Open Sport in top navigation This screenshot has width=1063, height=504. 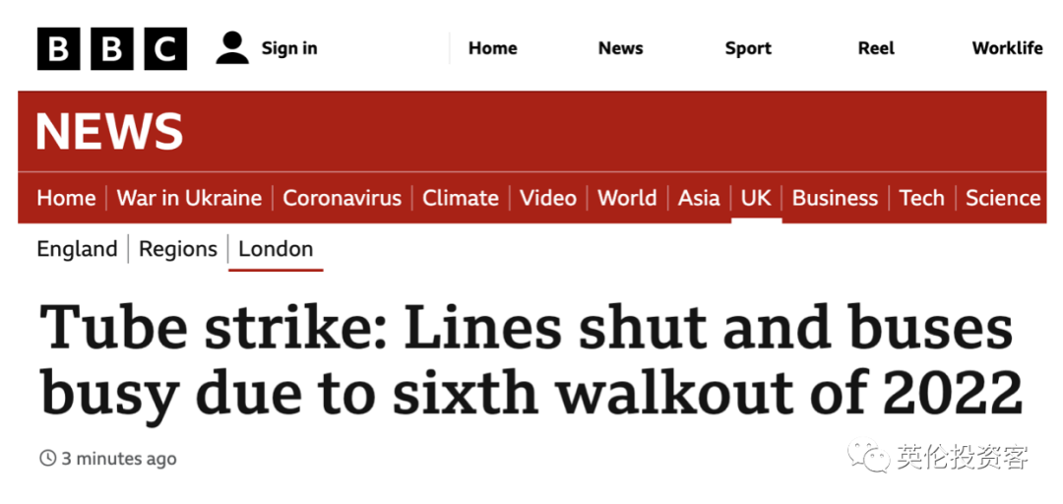click(748, 49)
